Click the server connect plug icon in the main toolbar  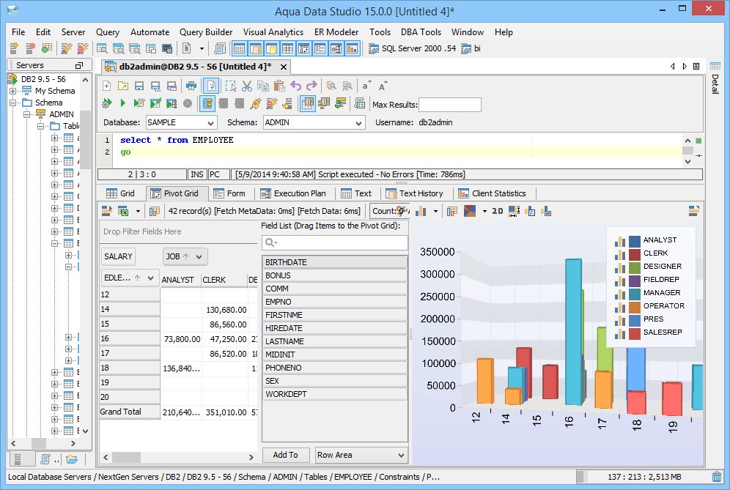click(x=67, y=48)
